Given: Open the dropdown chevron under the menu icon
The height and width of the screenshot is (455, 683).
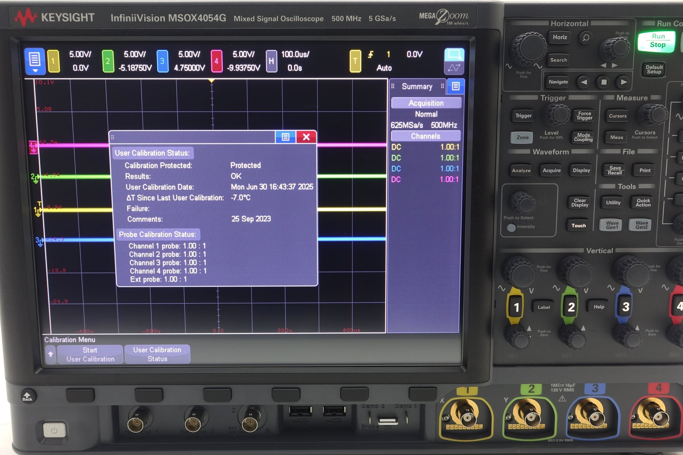Looking at the screenshot, I should (35, 70).
